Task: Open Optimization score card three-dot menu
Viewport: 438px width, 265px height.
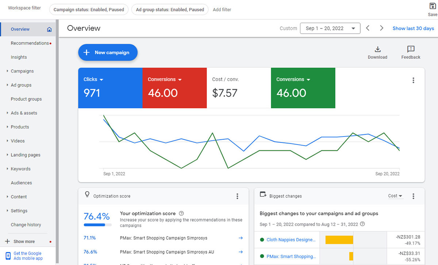Action: point(237,196)
